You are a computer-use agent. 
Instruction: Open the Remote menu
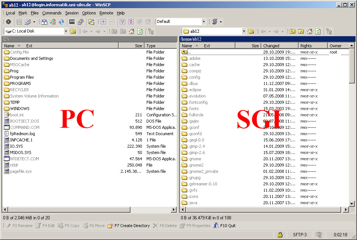click(x=106, y=13)
